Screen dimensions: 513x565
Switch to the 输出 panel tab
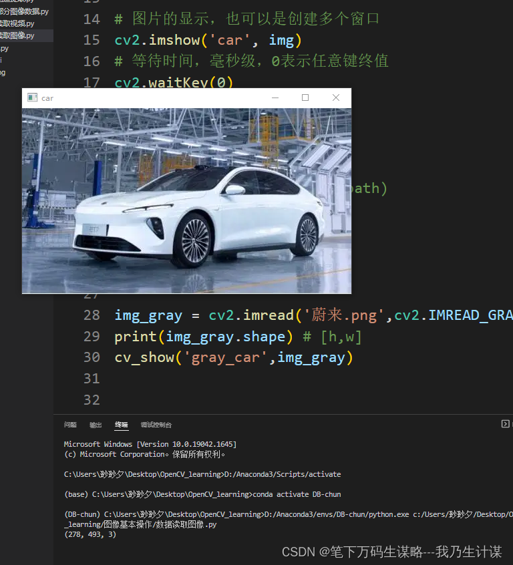click(x=96, y=425)
